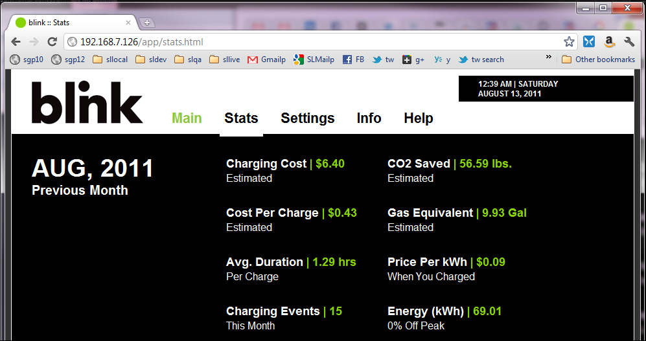
Task: Select the blink :: Stats browser tab
Action: tap(73, 23)
